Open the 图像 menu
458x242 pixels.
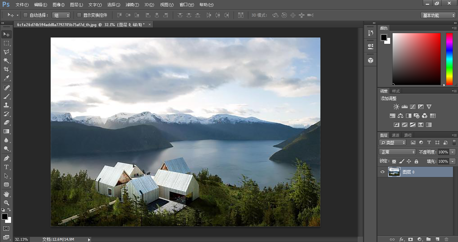pyautogui.click(x=58, y=5)
